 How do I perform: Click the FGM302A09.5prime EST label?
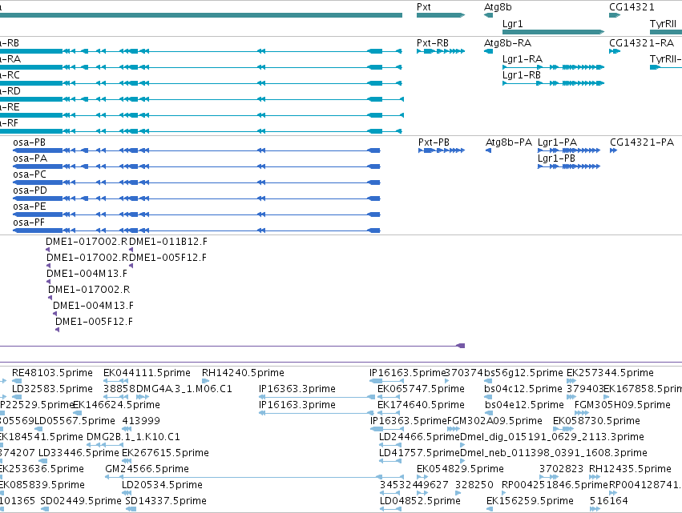[494, 421]
